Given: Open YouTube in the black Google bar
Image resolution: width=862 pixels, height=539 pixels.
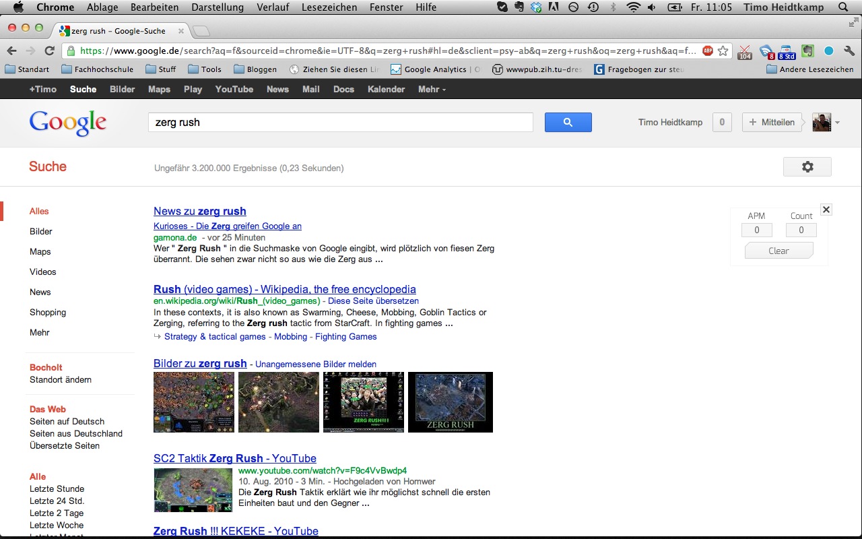Looking at the screenshot, I should click(234, 89).
